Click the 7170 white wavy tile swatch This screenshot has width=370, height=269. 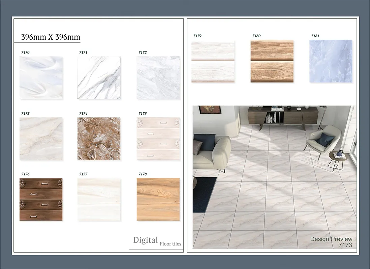[41, 78]
